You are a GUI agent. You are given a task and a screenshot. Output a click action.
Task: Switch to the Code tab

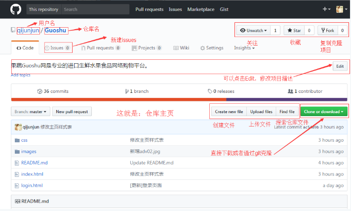pyautogui.click(x=25, y=48)
